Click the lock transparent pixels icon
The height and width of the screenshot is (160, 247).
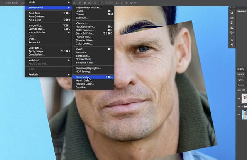(x=244, y=90)
